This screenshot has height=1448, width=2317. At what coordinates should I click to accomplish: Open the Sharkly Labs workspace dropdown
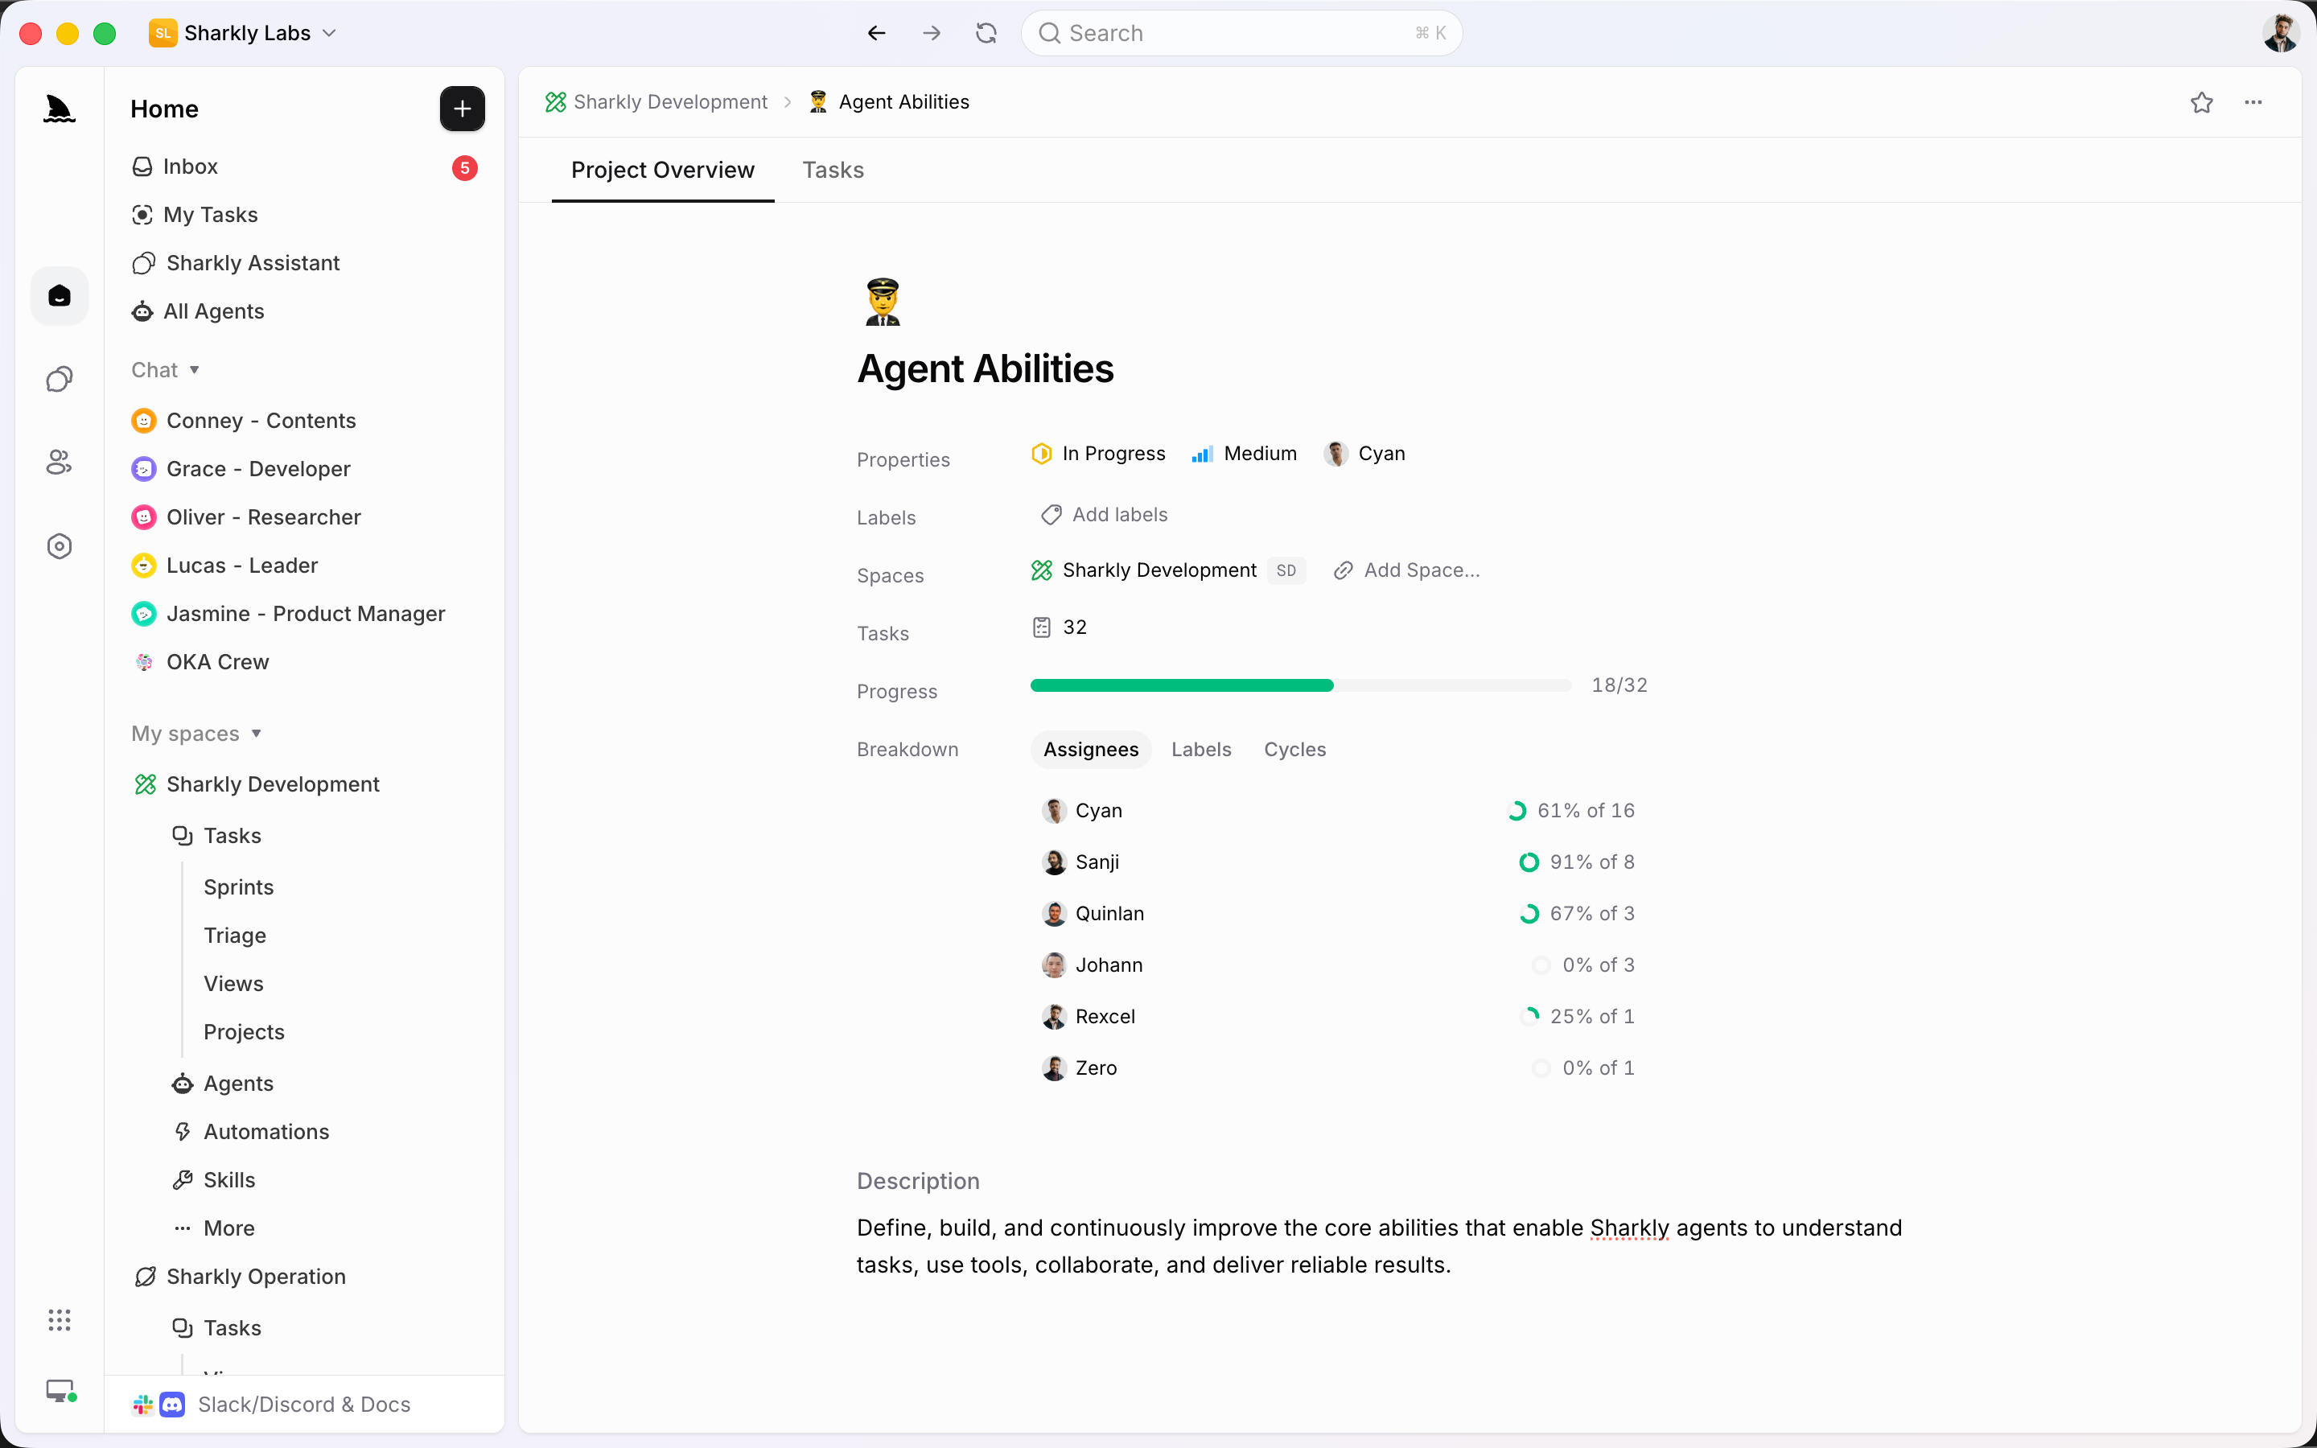243,34
